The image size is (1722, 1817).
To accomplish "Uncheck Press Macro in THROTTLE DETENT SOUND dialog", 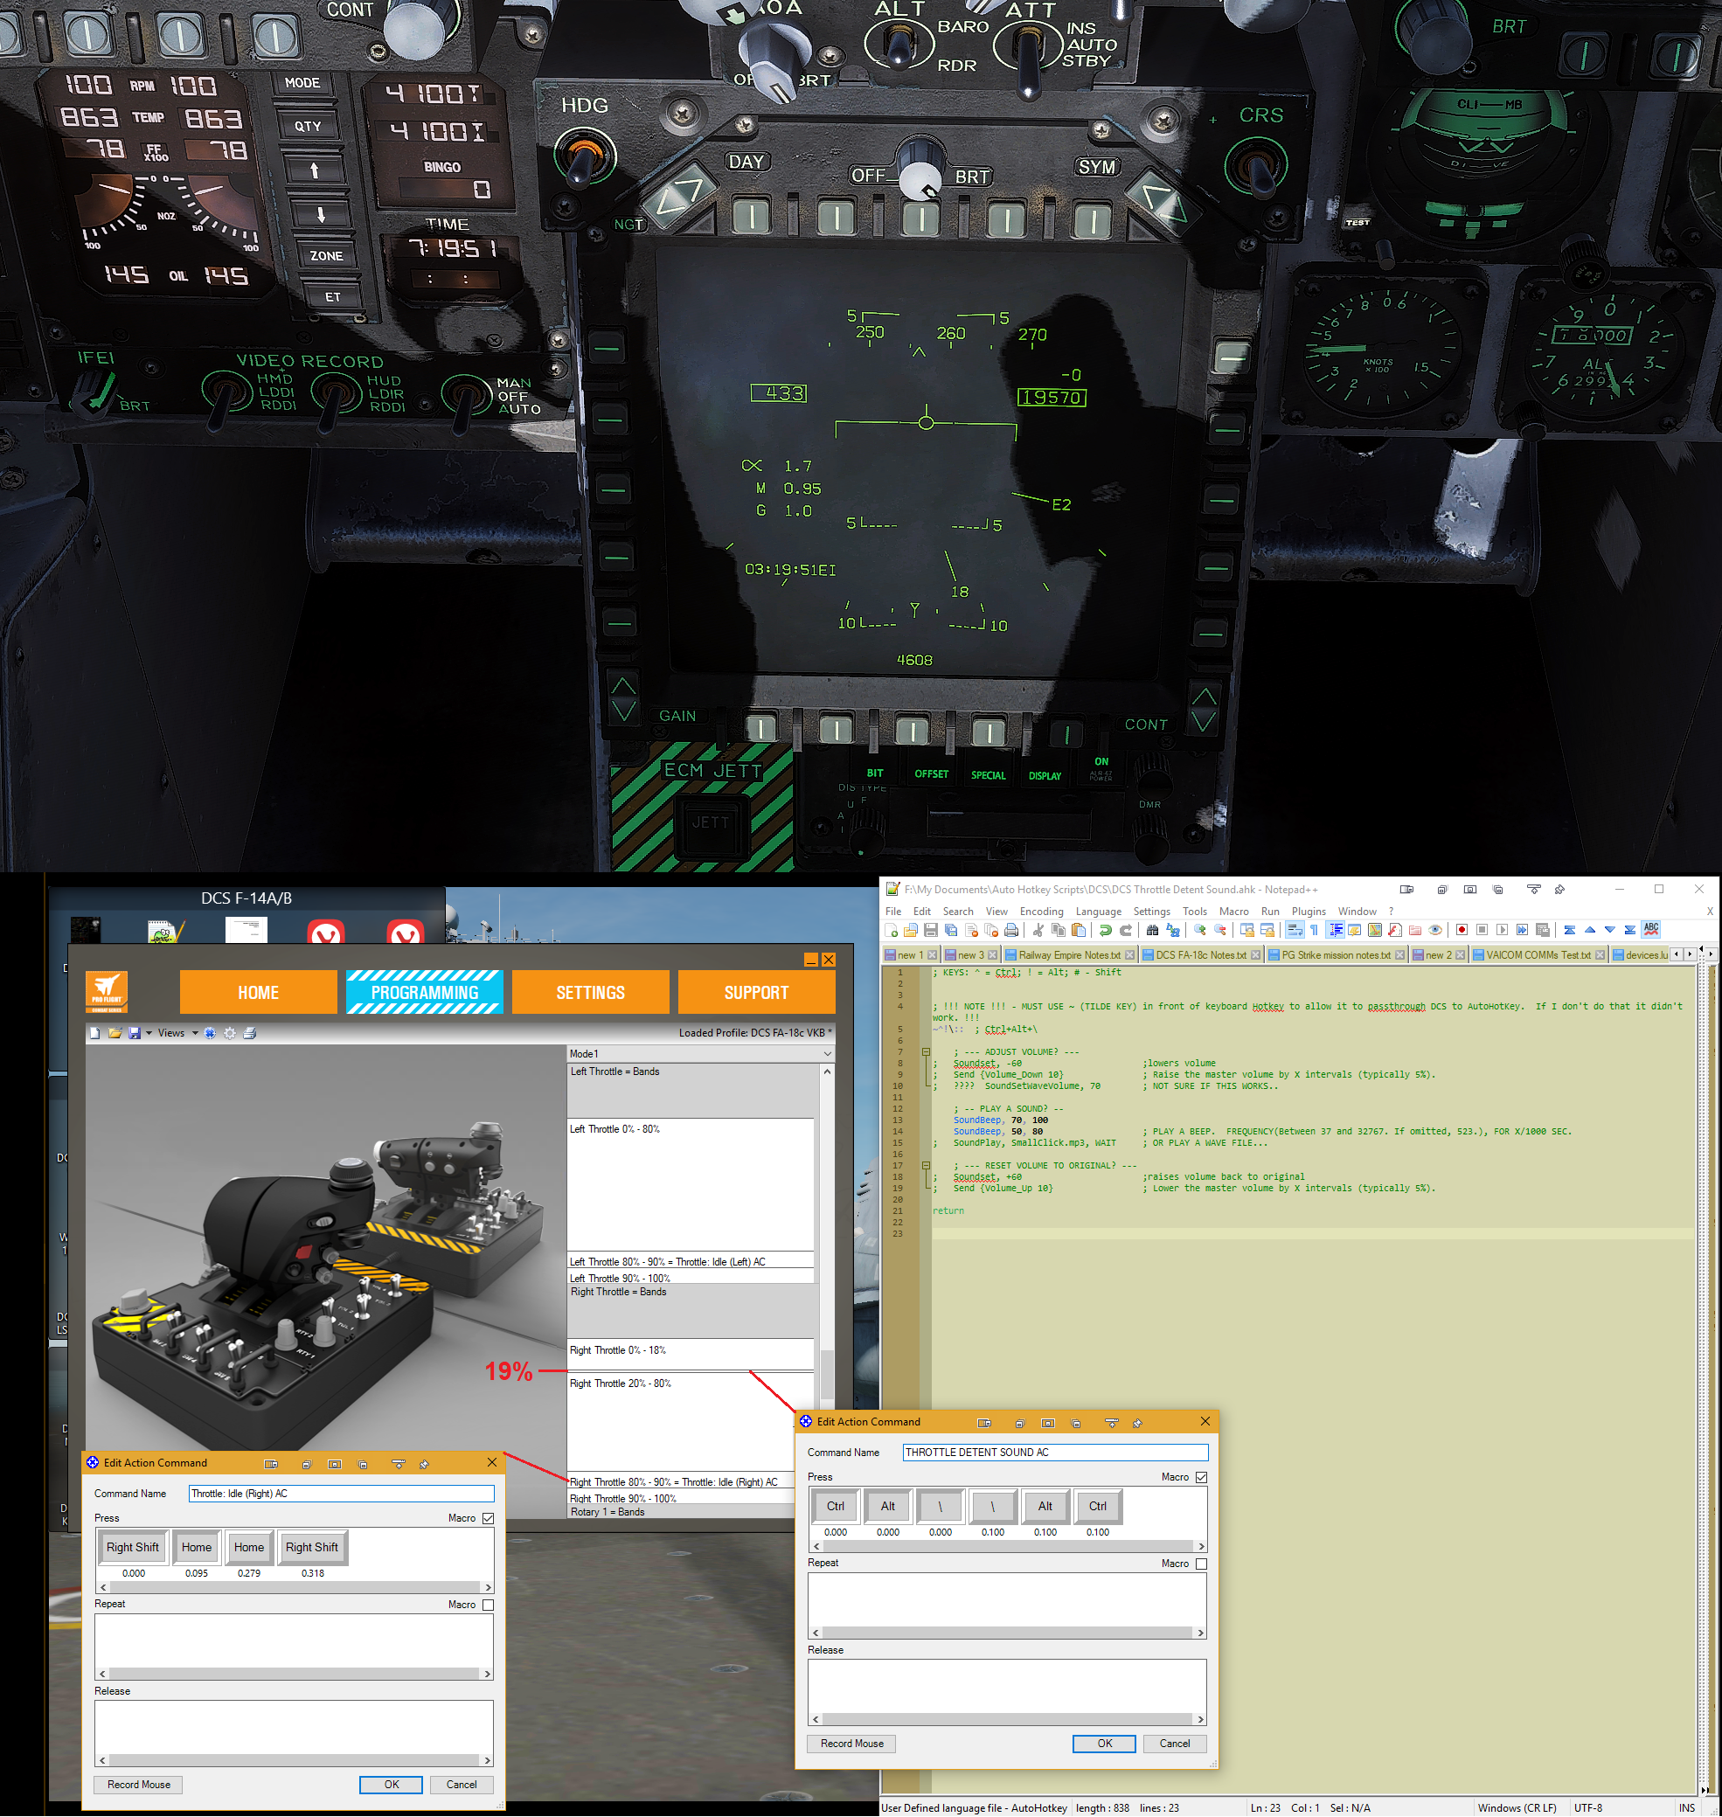I will coord(1202,1477).
